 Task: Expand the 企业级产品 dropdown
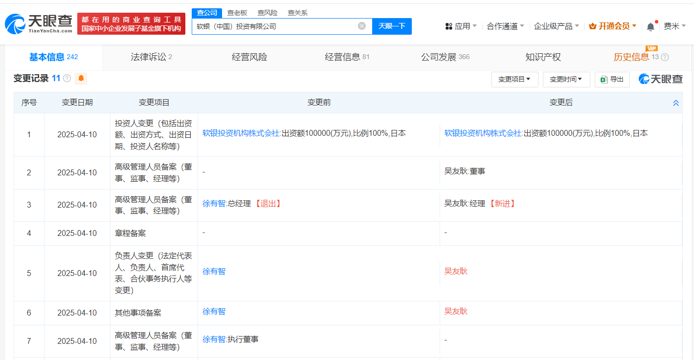coord(557,26)
